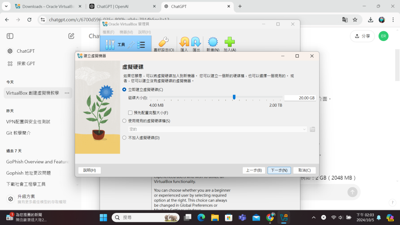Open ER account avatar in ChatGPT

384,36
